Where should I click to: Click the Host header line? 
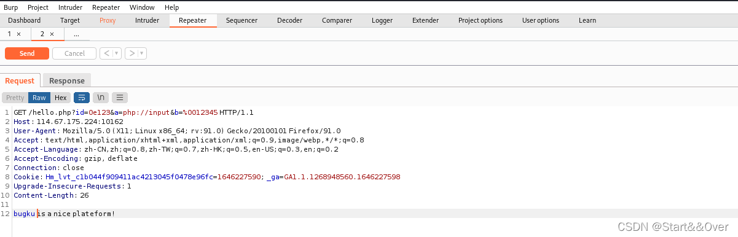coord(68,122)
